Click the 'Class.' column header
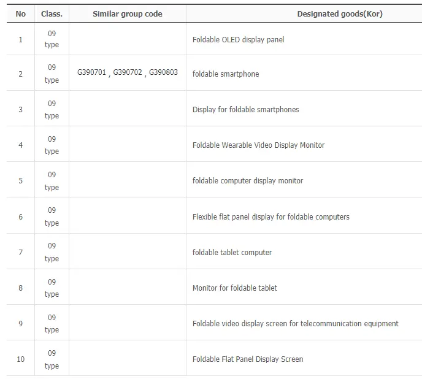Image resolution: width=422 pixels, height=379 pixels. [x=52, y=13]
